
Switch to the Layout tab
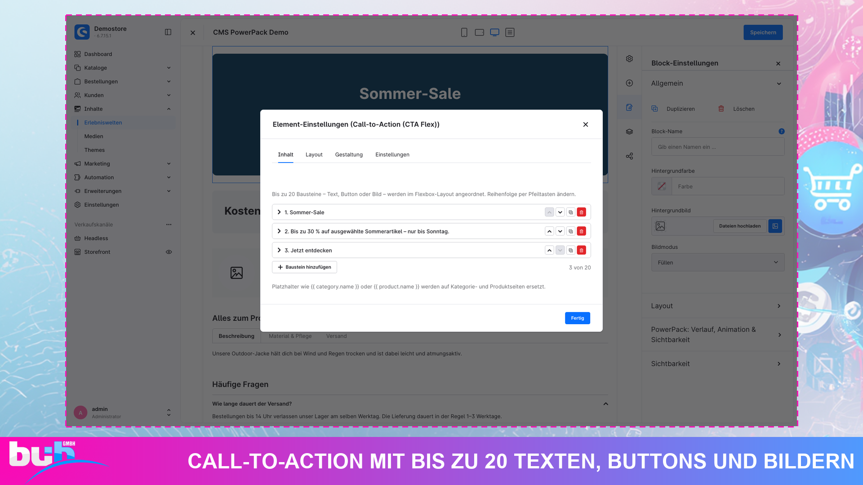(314, 155)
